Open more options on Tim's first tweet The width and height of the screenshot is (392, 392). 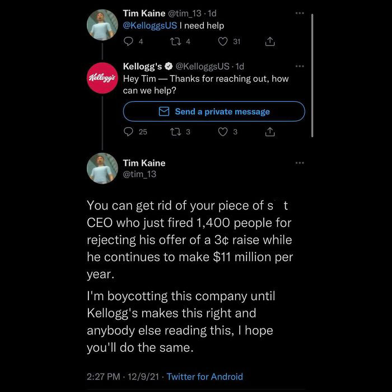300,13
